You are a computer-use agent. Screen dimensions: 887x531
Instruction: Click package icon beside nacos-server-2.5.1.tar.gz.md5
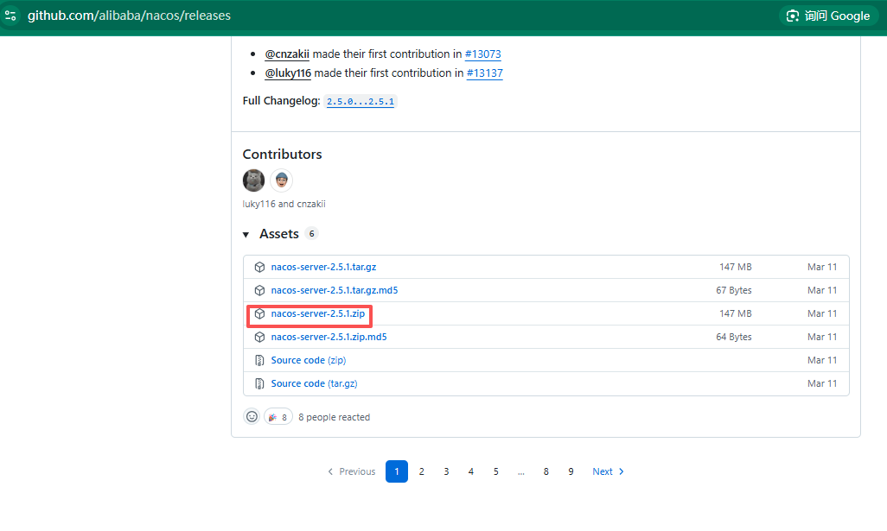click(x=259, y=290)
